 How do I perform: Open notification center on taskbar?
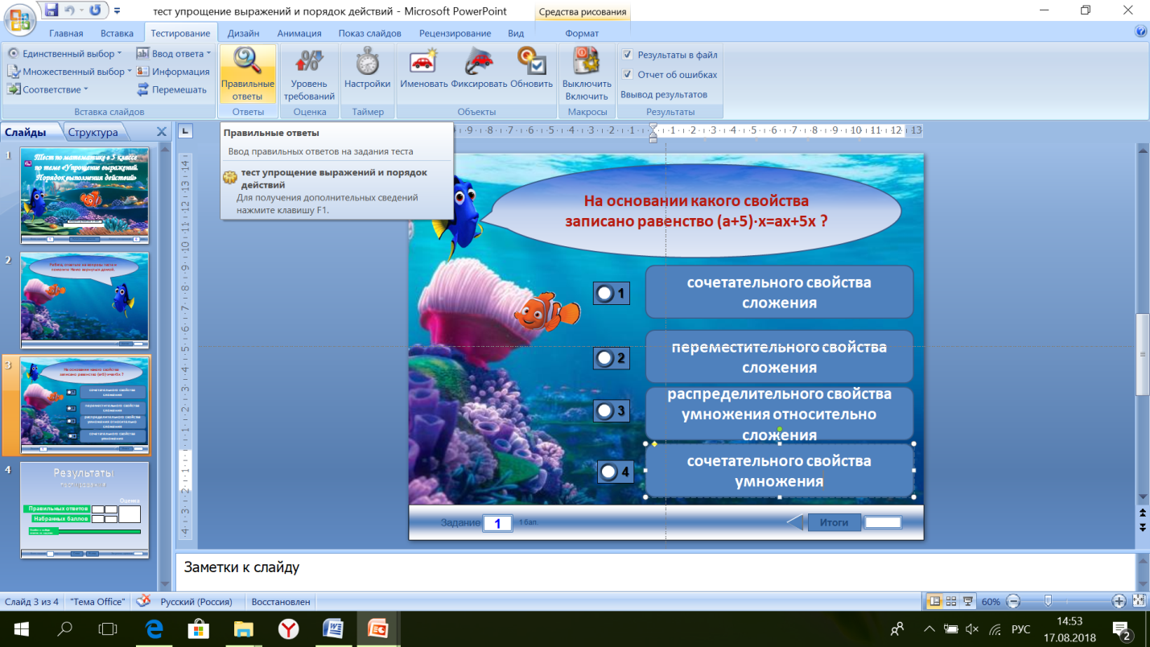coord(1121,628)
